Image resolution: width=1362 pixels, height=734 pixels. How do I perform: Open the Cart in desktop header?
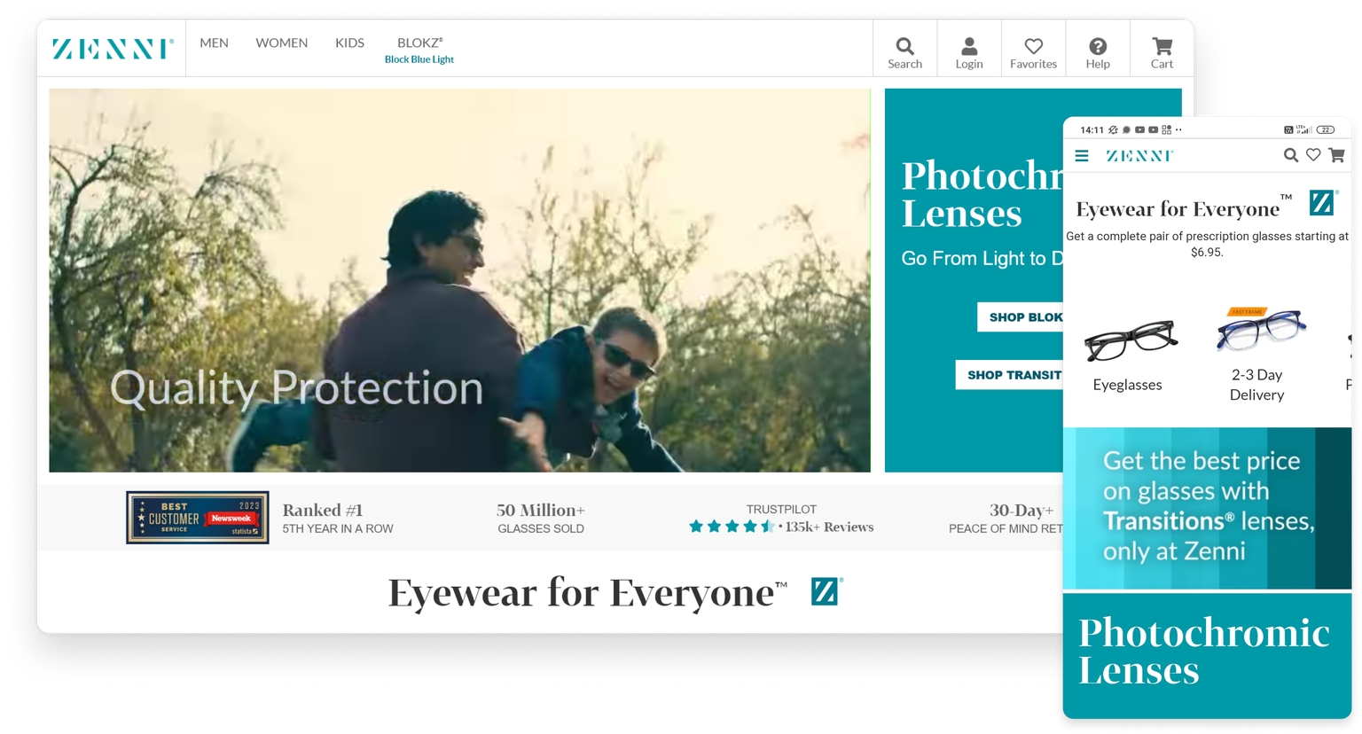(x=1162, y=52)
